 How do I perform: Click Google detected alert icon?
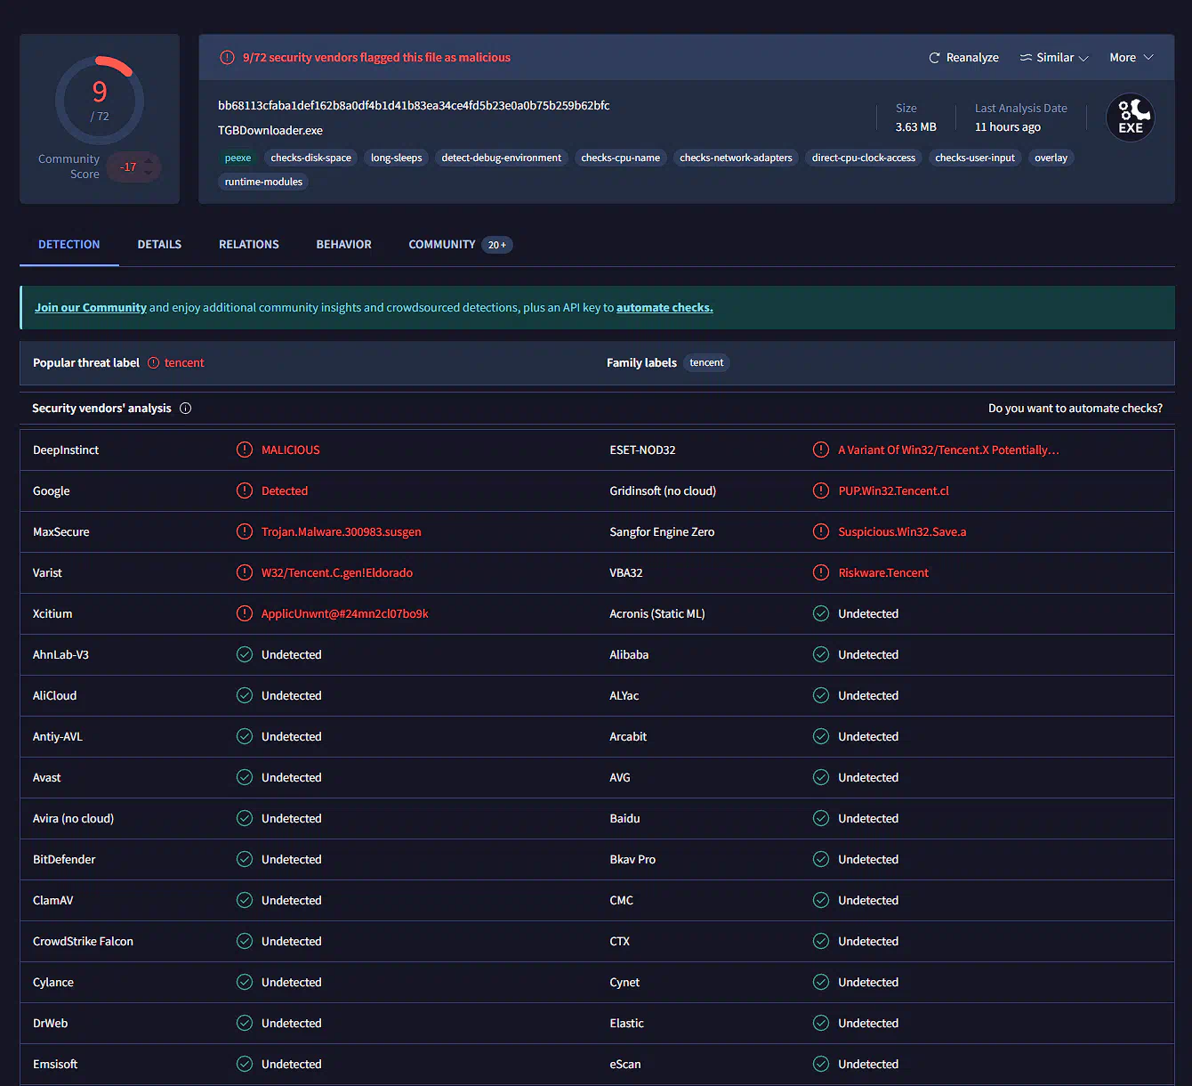pos(245,491)
